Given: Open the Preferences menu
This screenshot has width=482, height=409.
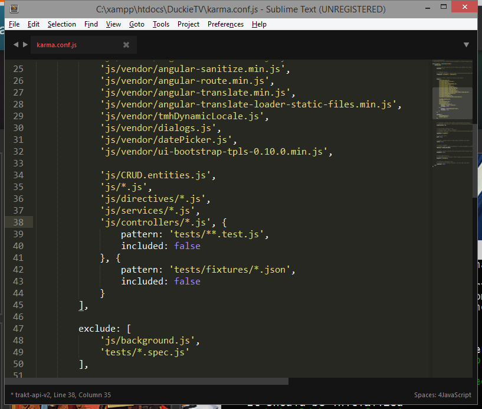Looking at the screenshot, I should (x=225, y=24).
